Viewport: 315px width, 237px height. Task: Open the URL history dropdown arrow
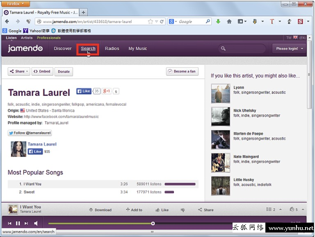[x=156, y=22]
